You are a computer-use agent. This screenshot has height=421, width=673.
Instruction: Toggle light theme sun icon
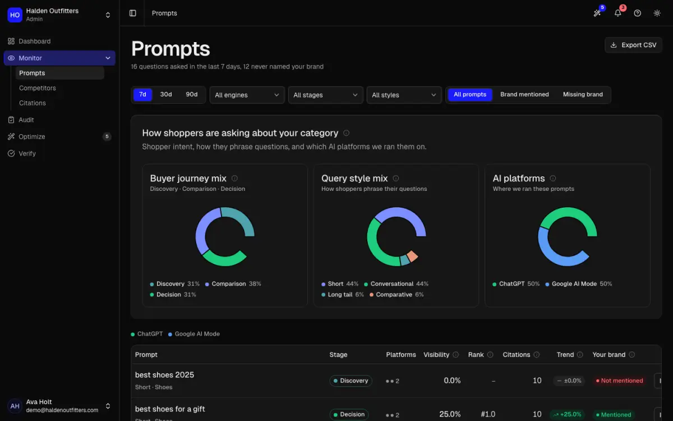(657, 13)
